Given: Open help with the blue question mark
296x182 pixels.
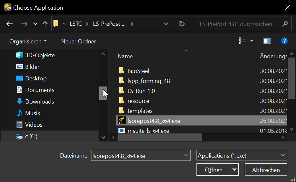Looking at the screenshot, I should [x=284, y=41].
